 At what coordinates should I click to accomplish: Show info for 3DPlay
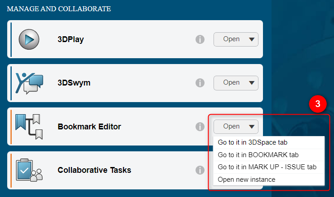click(x=200, y=39)
